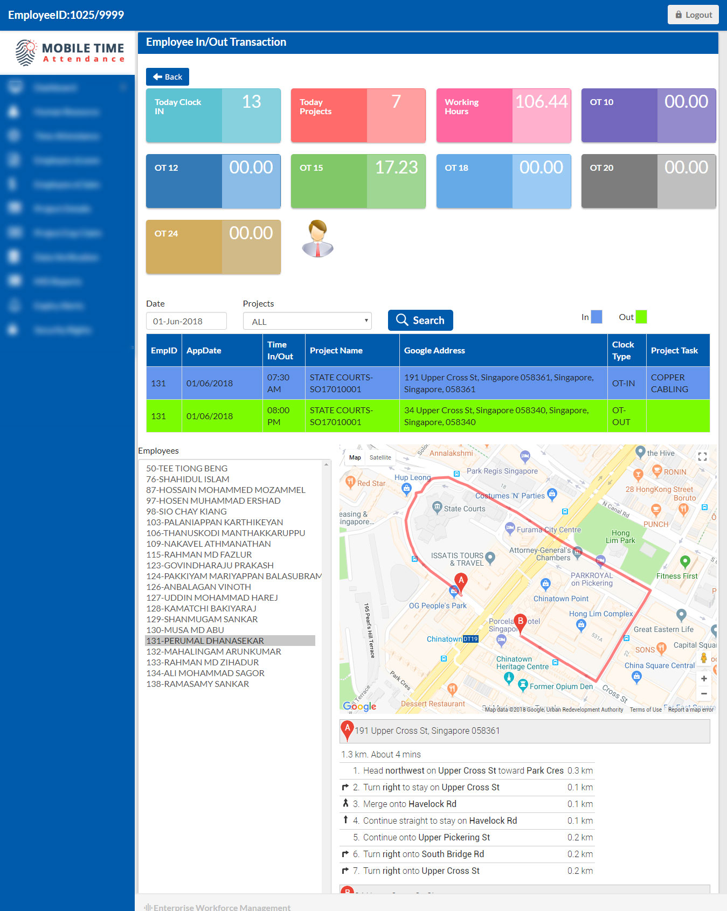Select employee 132-MAHALINGAM ARUNKUMAR from list

(213, 651)
